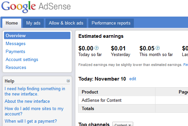Open help icon beside This month so far
The image size is (188, 126).
point(157,48)
